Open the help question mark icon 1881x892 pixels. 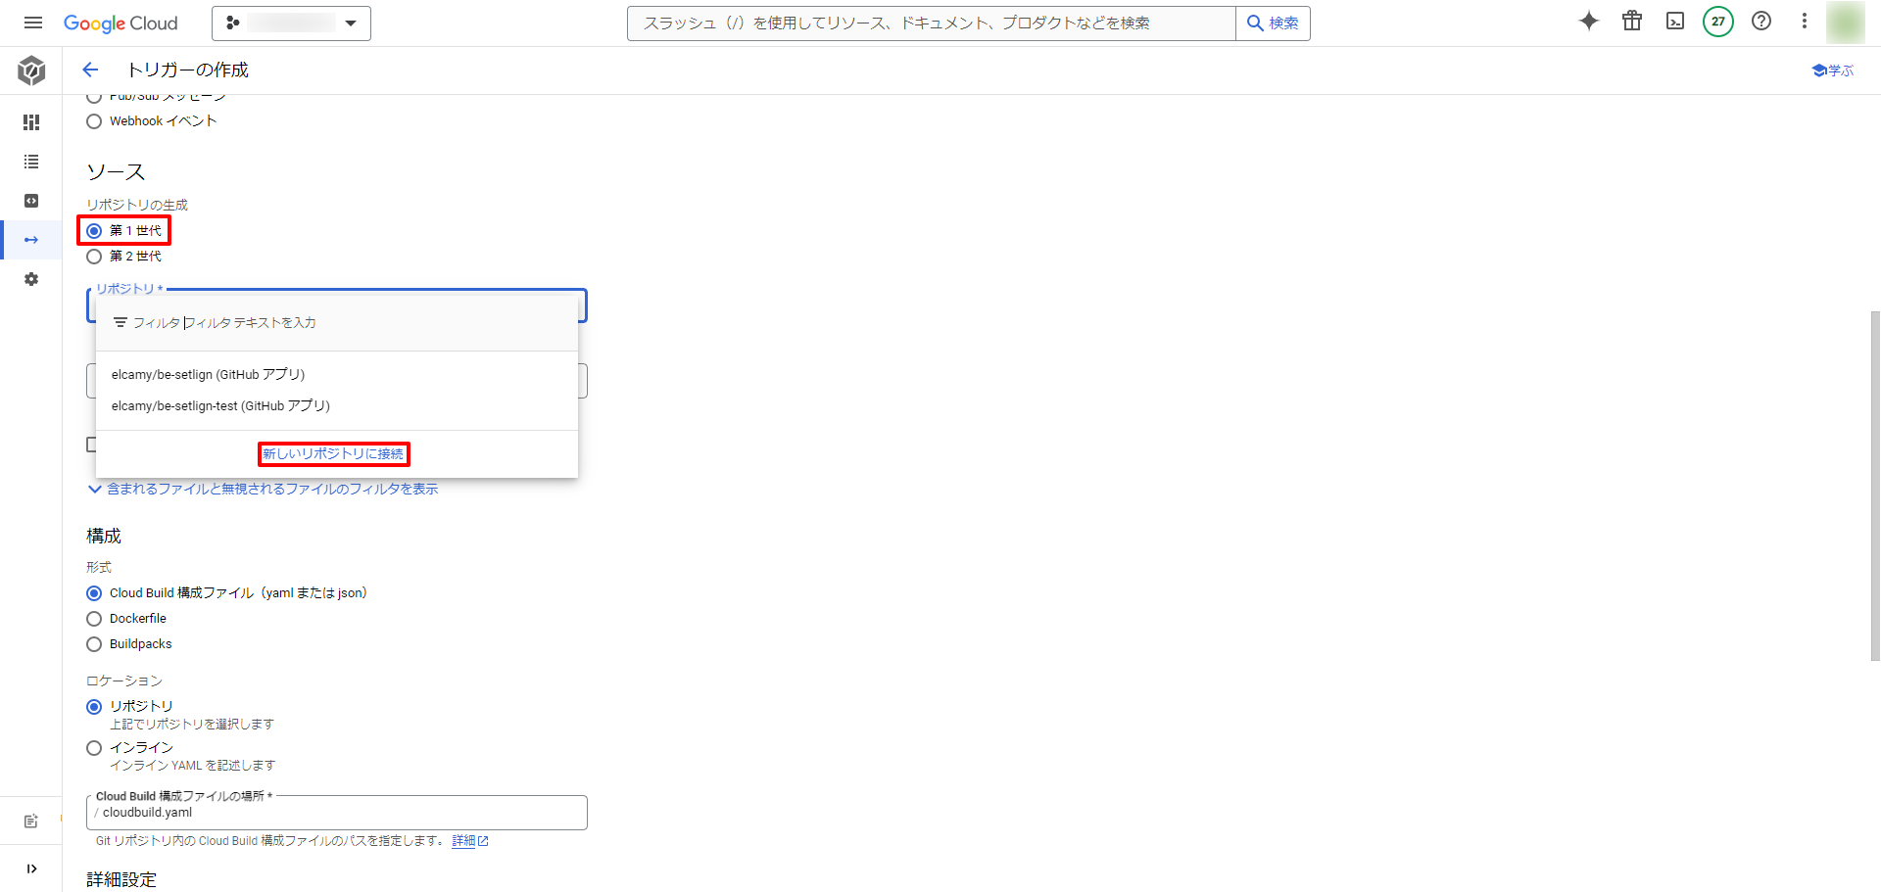1761,22
